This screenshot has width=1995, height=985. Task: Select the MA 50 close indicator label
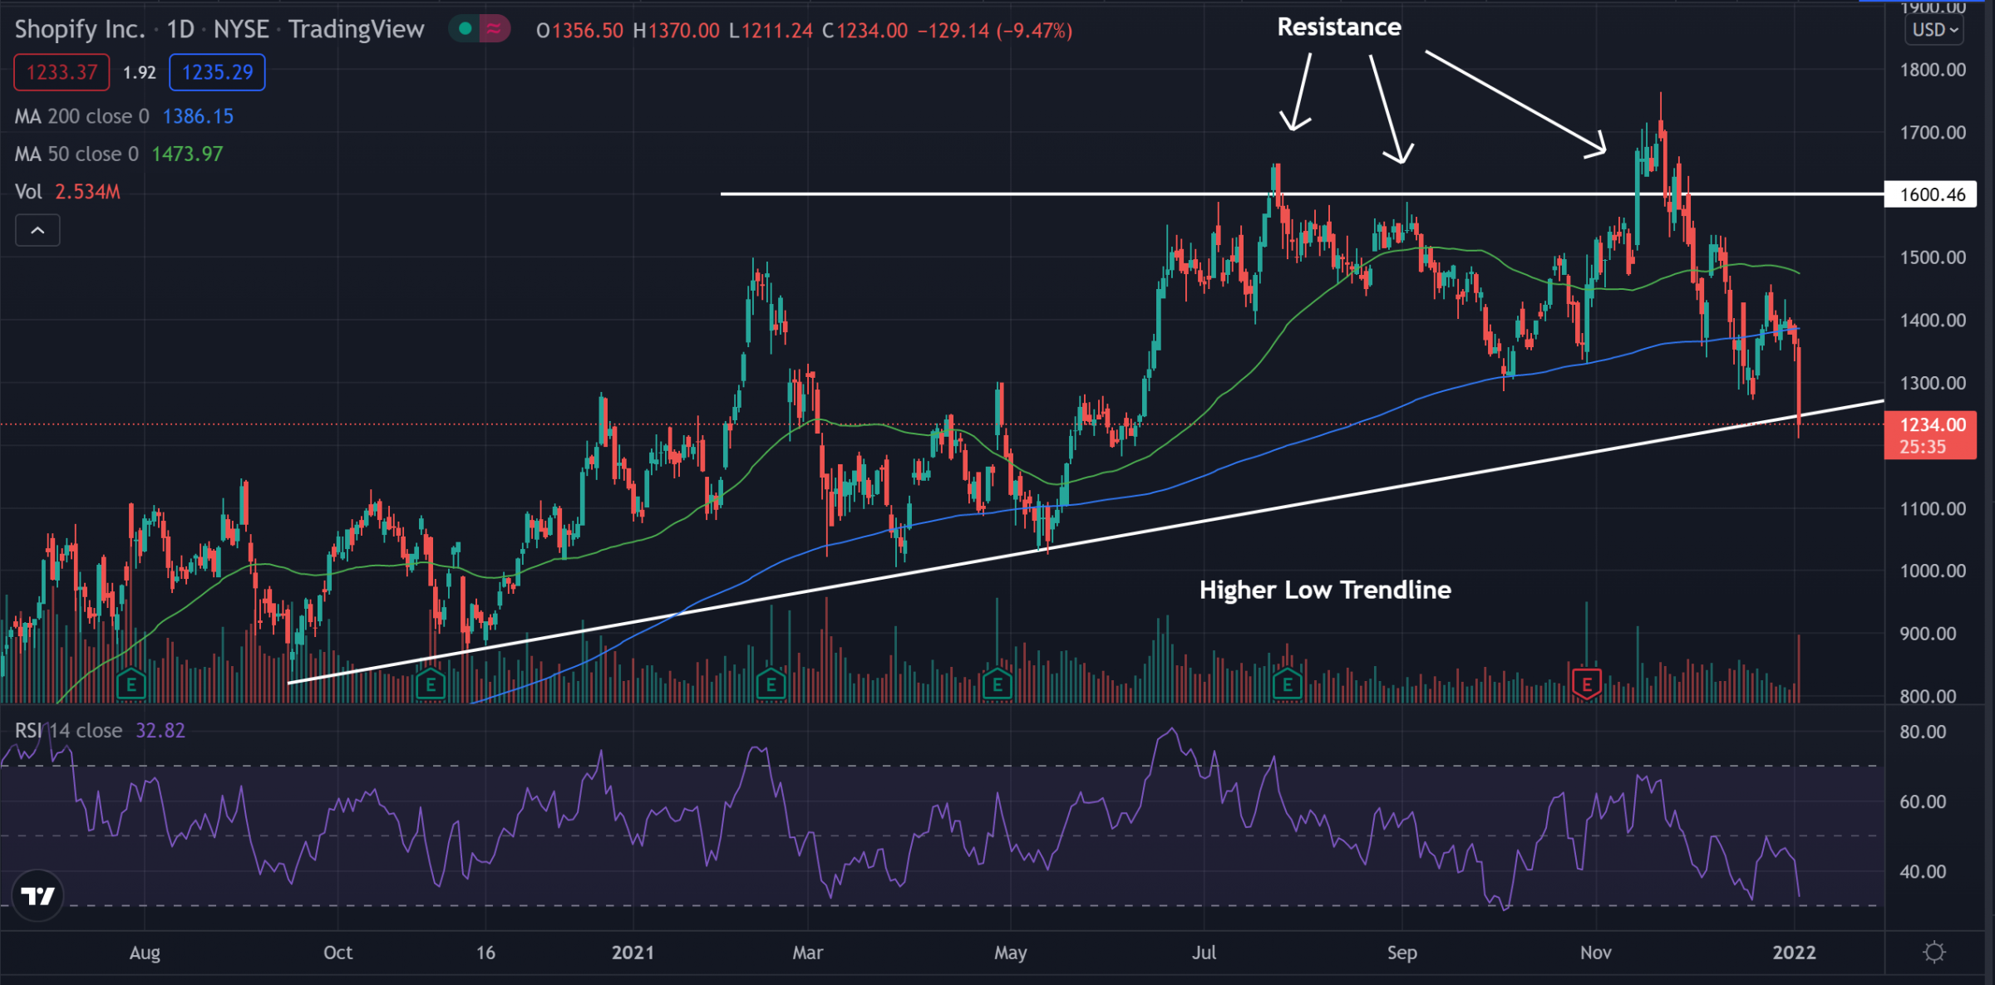tap(76, 154)
